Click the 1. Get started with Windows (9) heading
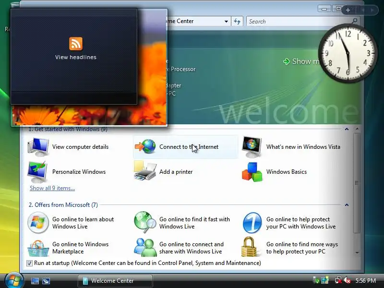 (68, 129)
